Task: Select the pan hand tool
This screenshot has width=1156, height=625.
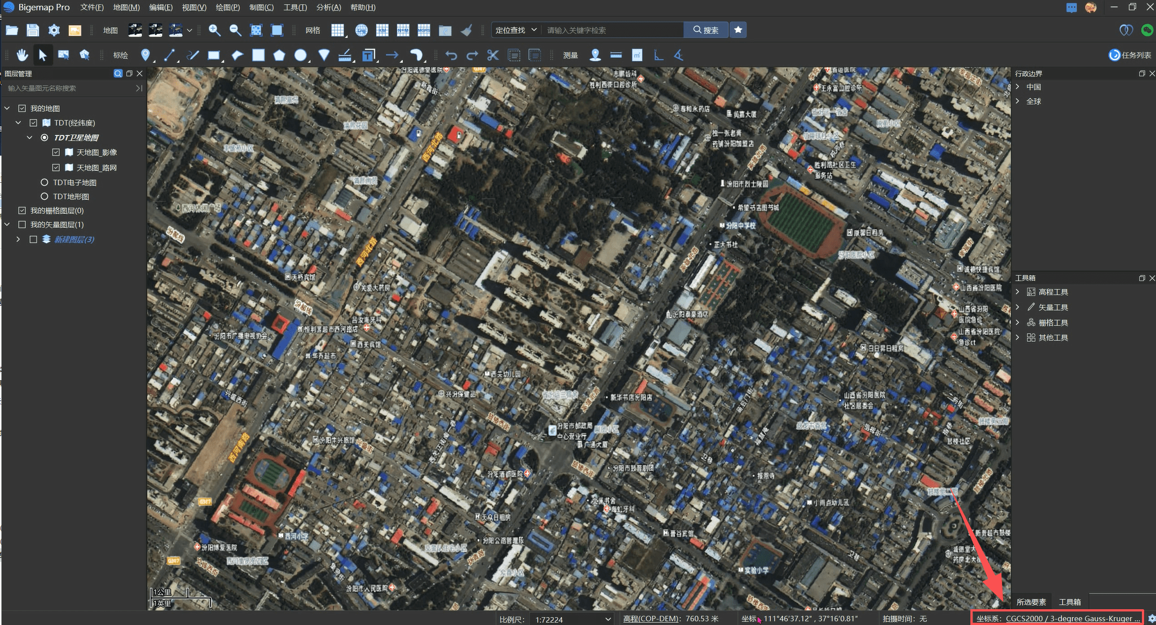Action: (x=22, y=55)
